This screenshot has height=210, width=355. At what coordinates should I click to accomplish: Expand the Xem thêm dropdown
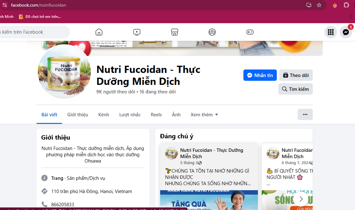click(204, 115)
